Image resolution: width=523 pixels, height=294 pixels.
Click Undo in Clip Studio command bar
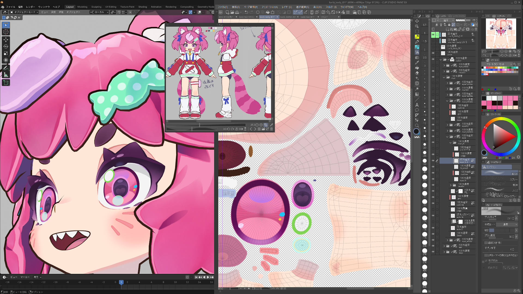[x=246, y=12]
